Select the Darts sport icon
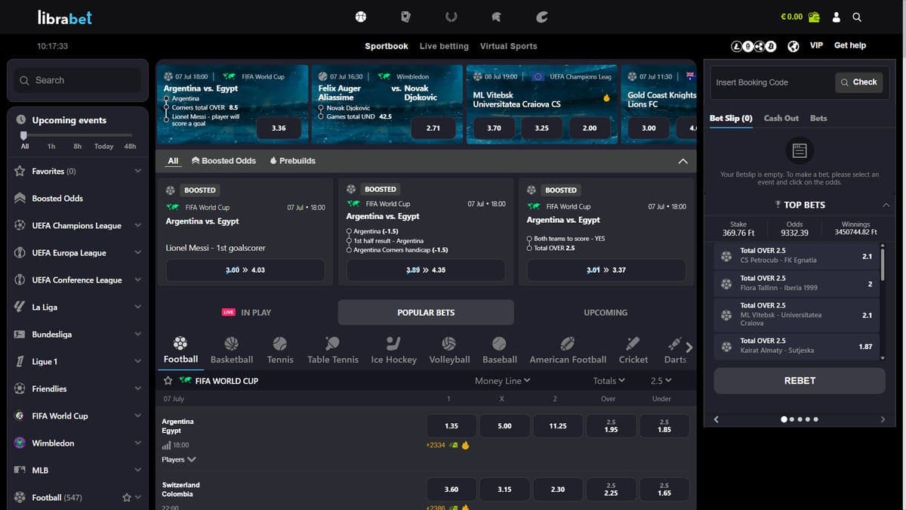This screenshot has width=906, height=510. click(x=675, y=343)
